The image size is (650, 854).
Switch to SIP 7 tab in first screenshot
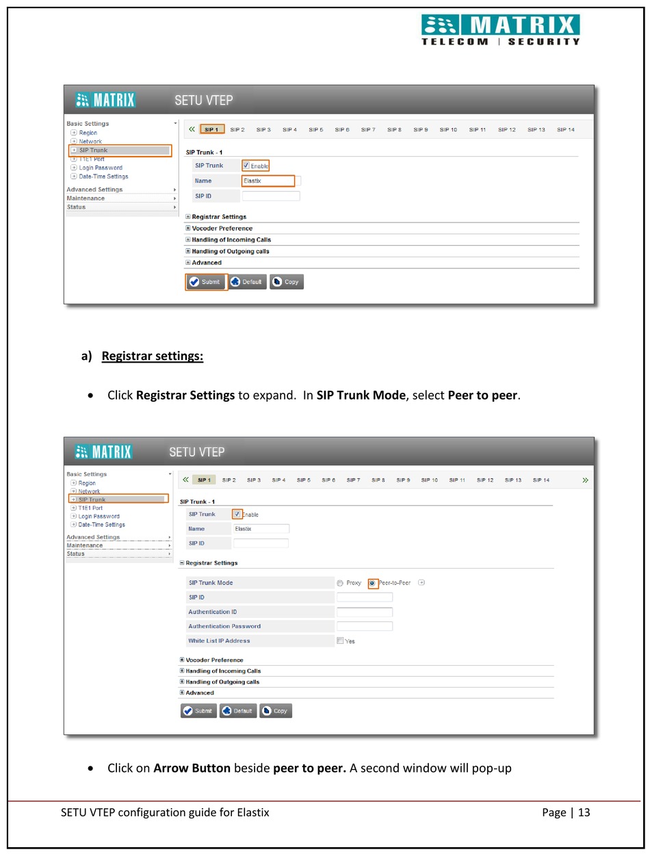(x=368, y=129)
